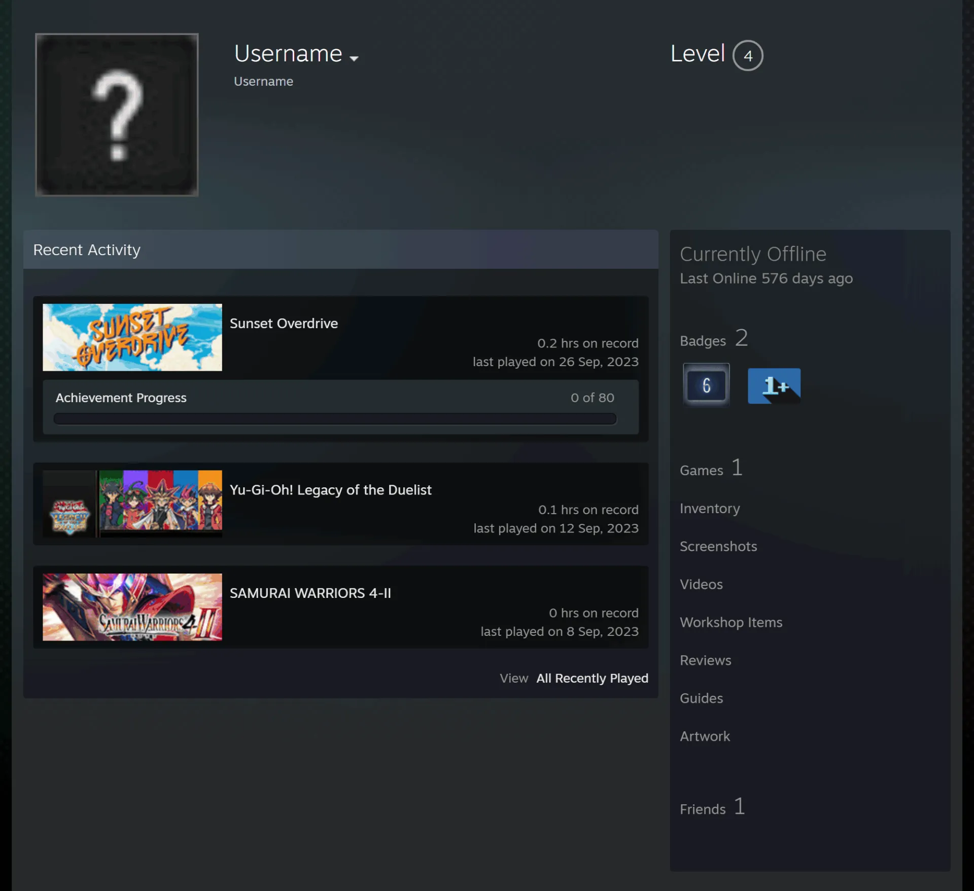Viewport: 974px width, 891px height.
Task: Click '0.1 hrs on record' text
Action: pos(588,510)
